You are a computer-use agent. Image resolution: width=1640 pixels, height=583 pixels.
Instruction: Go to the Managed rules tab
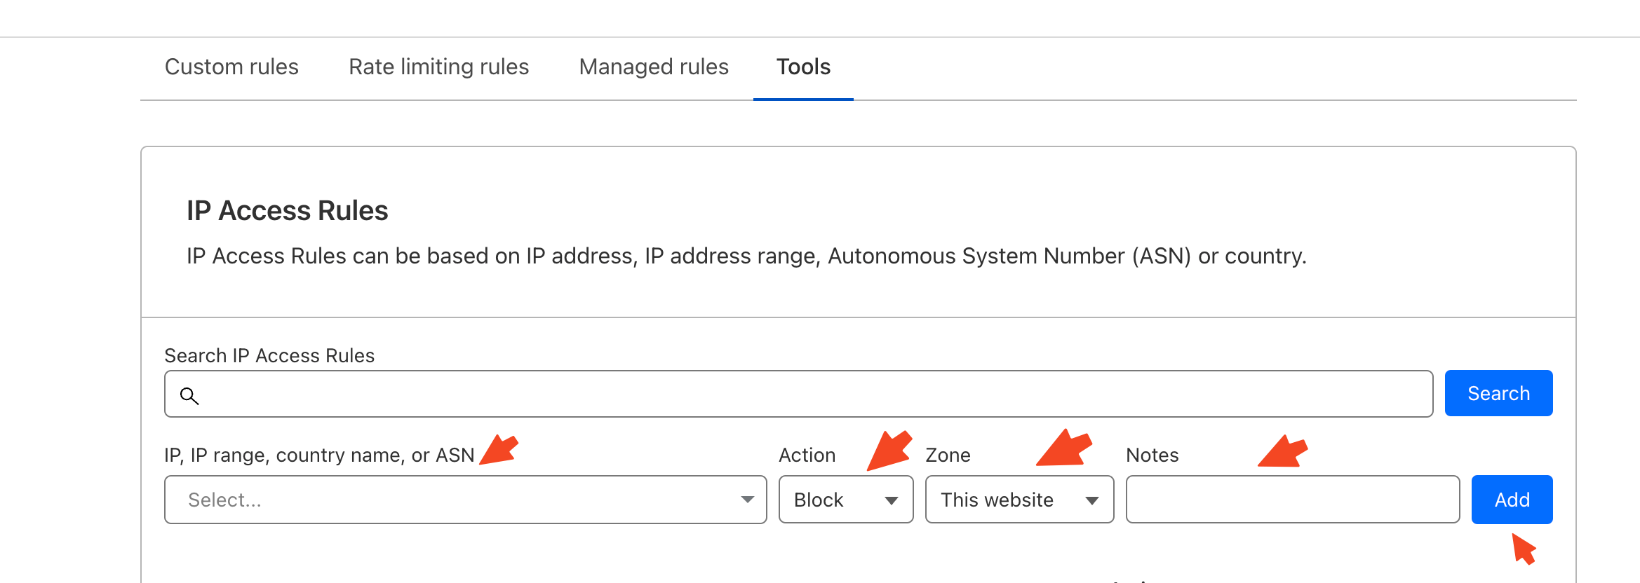click(x=654, y=67)
